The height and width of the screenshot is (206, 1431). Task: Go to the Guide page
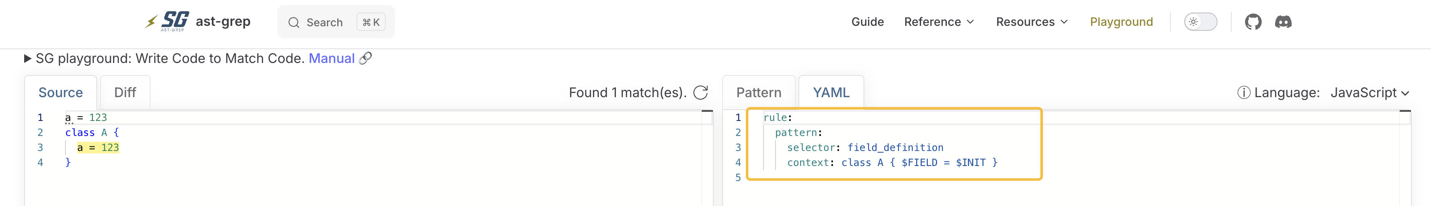(867, 22)
